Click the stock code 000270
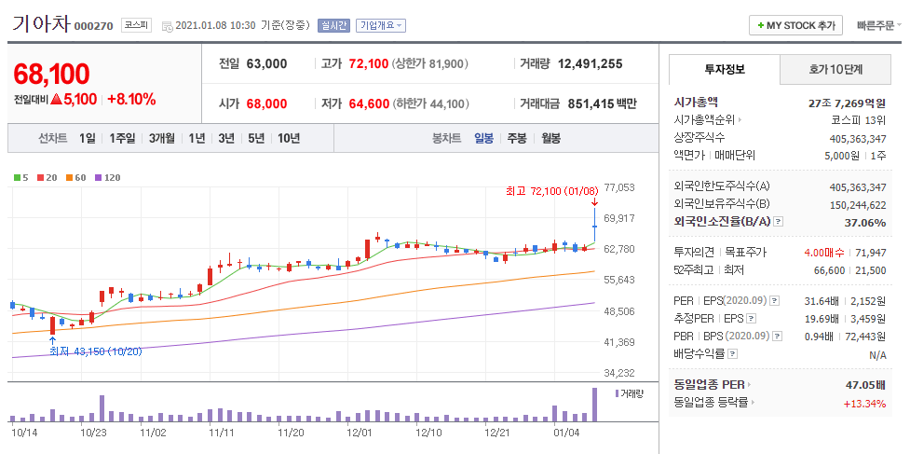Viewport: 910px width, 454px height. click(x=93, y=27)
